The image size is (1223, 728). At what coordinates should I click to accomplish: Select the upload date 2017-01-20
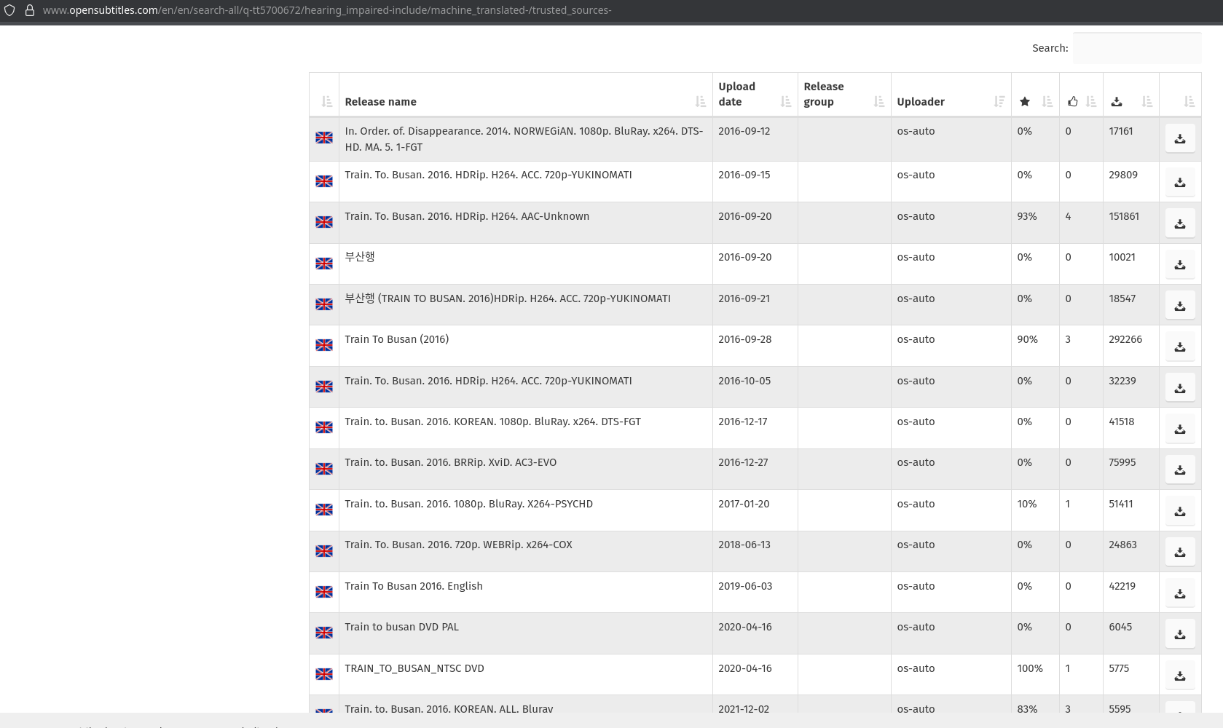tap(744, 504)
